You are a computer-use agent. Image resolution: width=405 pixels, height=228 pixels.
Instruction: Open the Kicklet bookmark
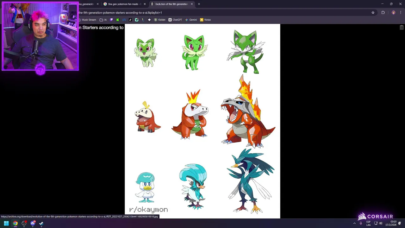[159, 20]
